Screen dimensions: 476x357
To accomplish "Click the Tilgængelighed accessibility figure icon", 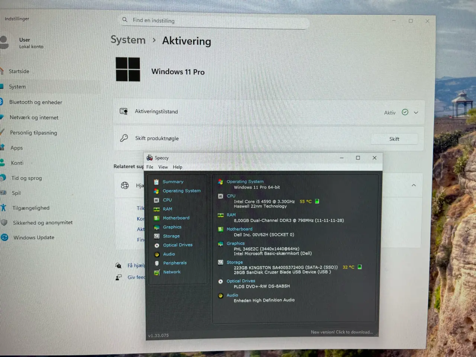I will pos(3,208).
